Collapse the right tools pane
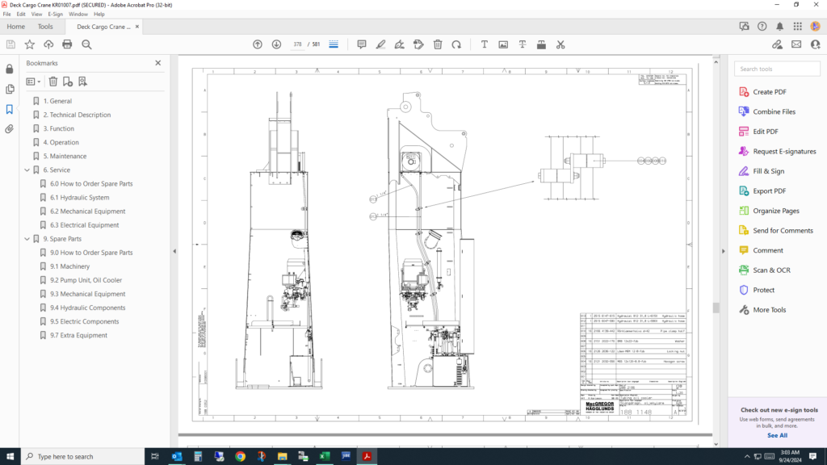 coord(723,252)
